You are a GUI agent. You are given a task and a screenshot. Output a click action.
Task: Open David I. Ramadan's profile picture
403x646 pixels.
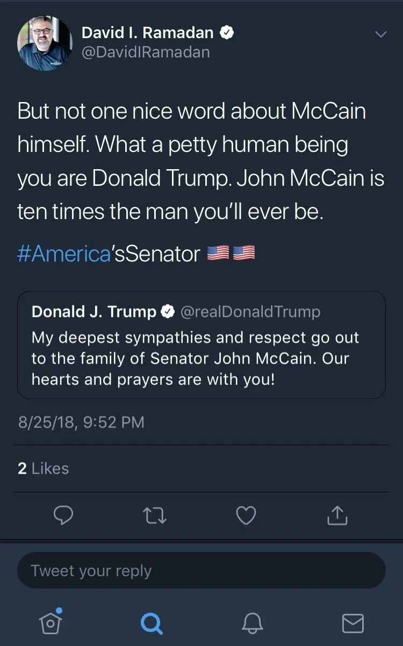point(45,43)
